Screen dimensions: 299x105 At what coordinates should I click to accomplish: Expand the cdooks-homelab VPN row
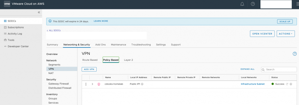pos(93,84)
